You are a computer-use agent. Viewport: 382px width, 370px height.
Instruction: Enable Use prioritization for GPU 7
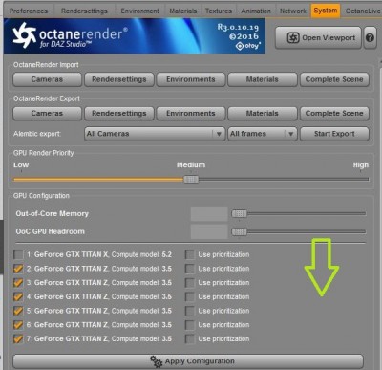point(190,338)
